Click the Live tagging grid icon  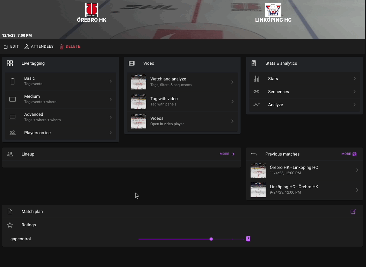coord(10,63)
